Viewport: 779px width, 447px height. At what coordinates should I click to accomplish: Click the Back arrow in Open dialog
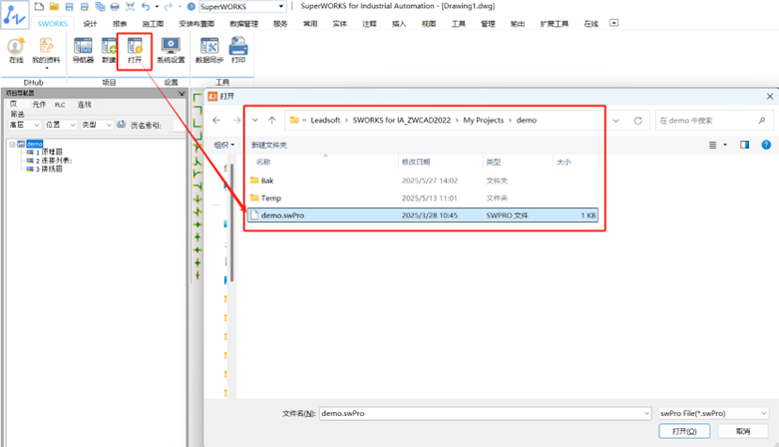(216, 121)
